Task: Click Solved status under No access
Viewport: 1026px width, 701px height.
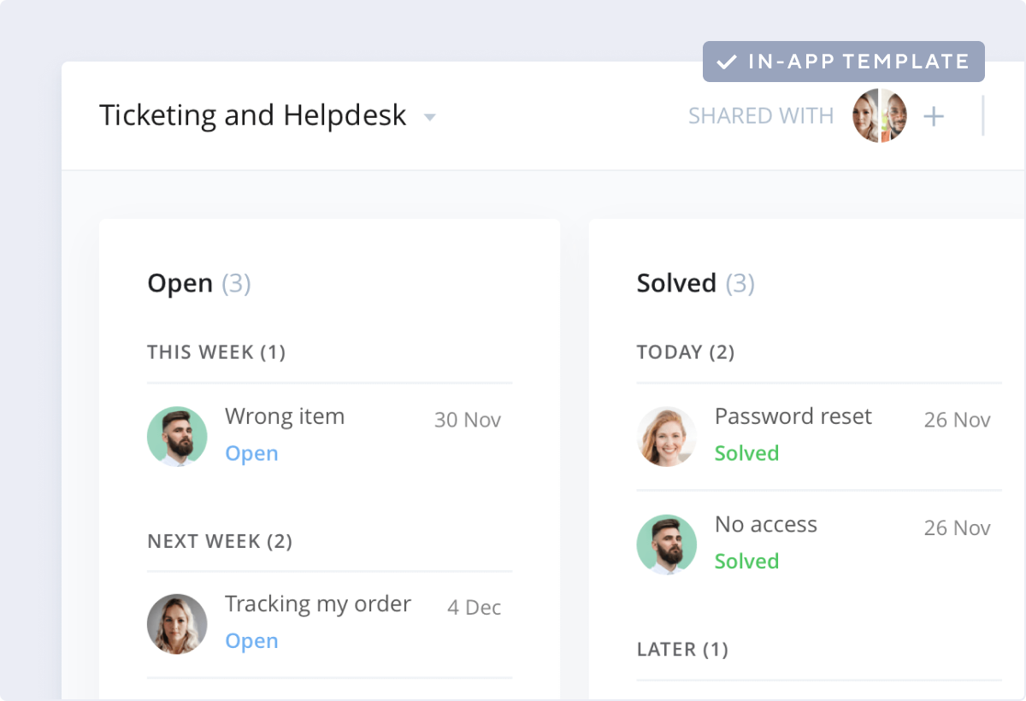Action: click(x=746, y=562)
